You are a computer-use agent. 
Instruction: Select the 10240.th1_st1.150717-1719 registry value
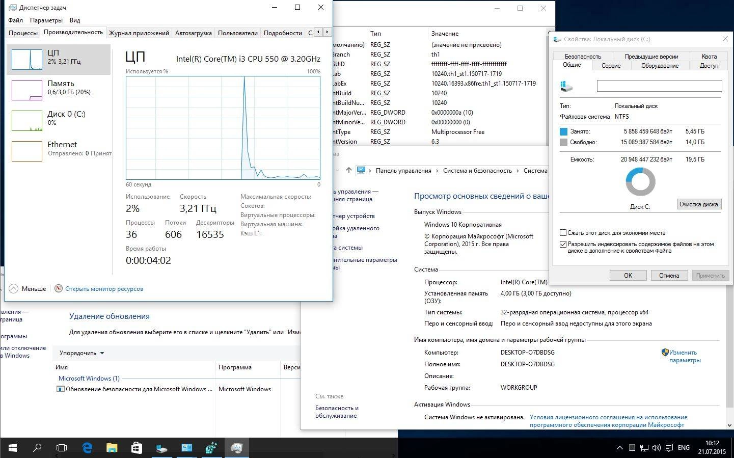point(467,74)
